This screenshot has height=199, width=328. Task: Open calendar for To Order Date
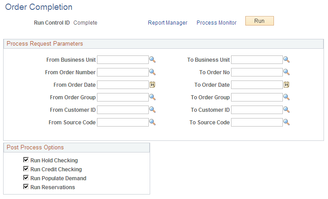[286, 85]
